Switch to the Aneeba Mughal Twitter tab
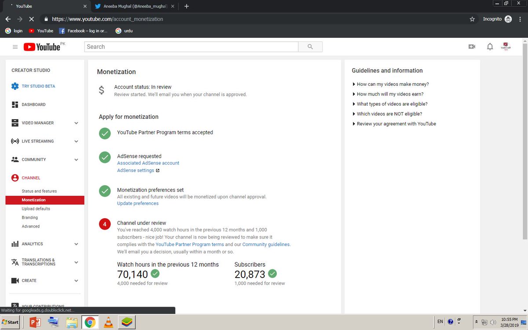The height and width of the screenshot is (330, 528). [134, 7]
